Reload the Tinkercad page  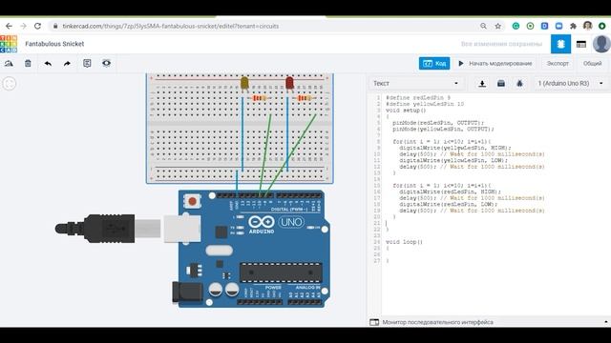38,26
